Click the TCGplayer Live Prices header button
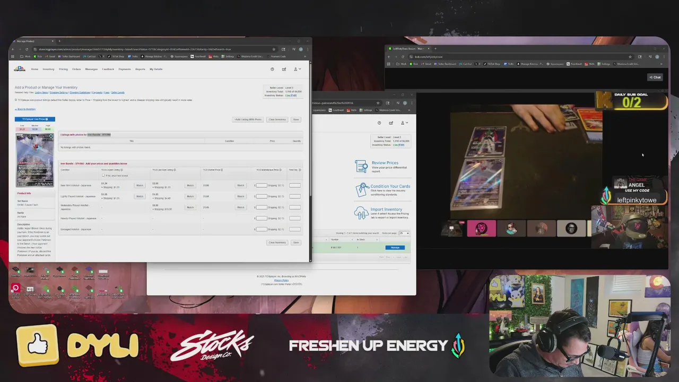 [34, 119]
